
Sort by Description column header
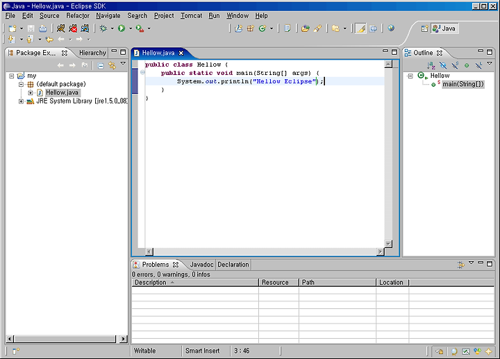(195, 283)
